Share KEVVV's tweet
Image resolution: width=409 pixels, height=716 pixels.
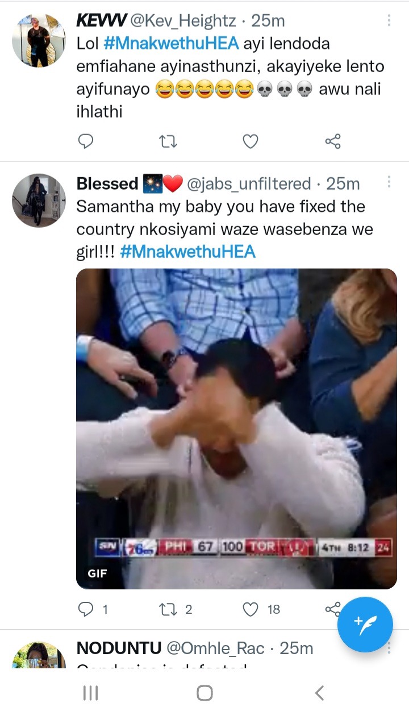(x=333, y=141)
